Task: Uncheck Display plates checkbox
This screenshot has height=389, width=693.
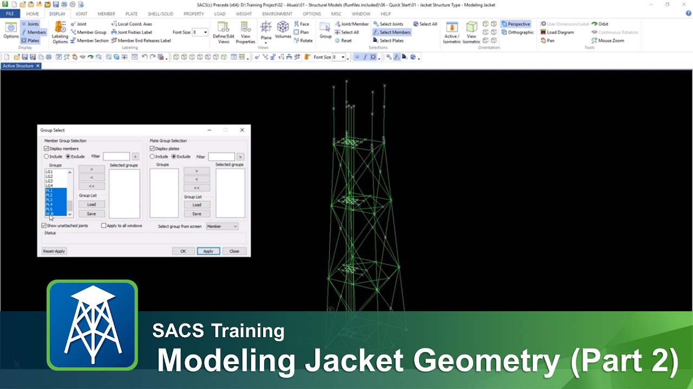Action: click(x=152, y=149)
